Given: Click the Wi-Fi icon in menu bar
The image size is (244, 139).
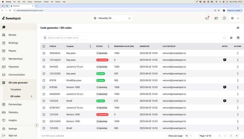Looking at the screenshot, I should coord(216,2).
